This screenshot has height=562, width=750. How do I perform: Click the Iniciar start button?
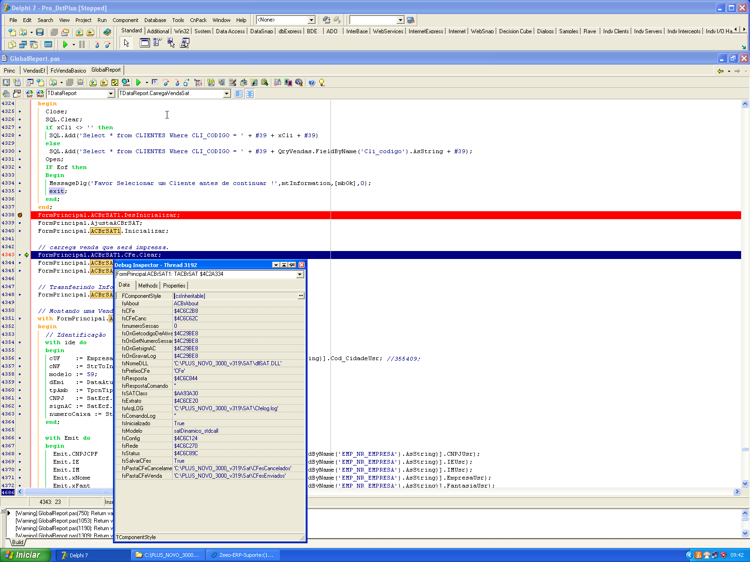tap(26, 555)
